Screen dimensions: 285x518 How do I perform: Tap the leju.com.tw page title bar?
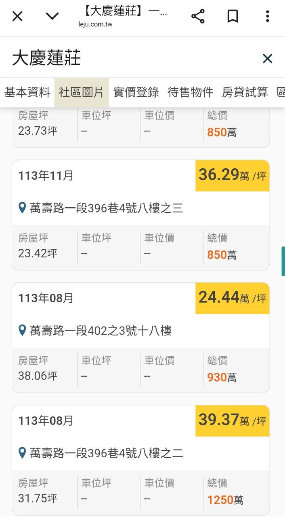pyautogui.click(x=123, y=16)
